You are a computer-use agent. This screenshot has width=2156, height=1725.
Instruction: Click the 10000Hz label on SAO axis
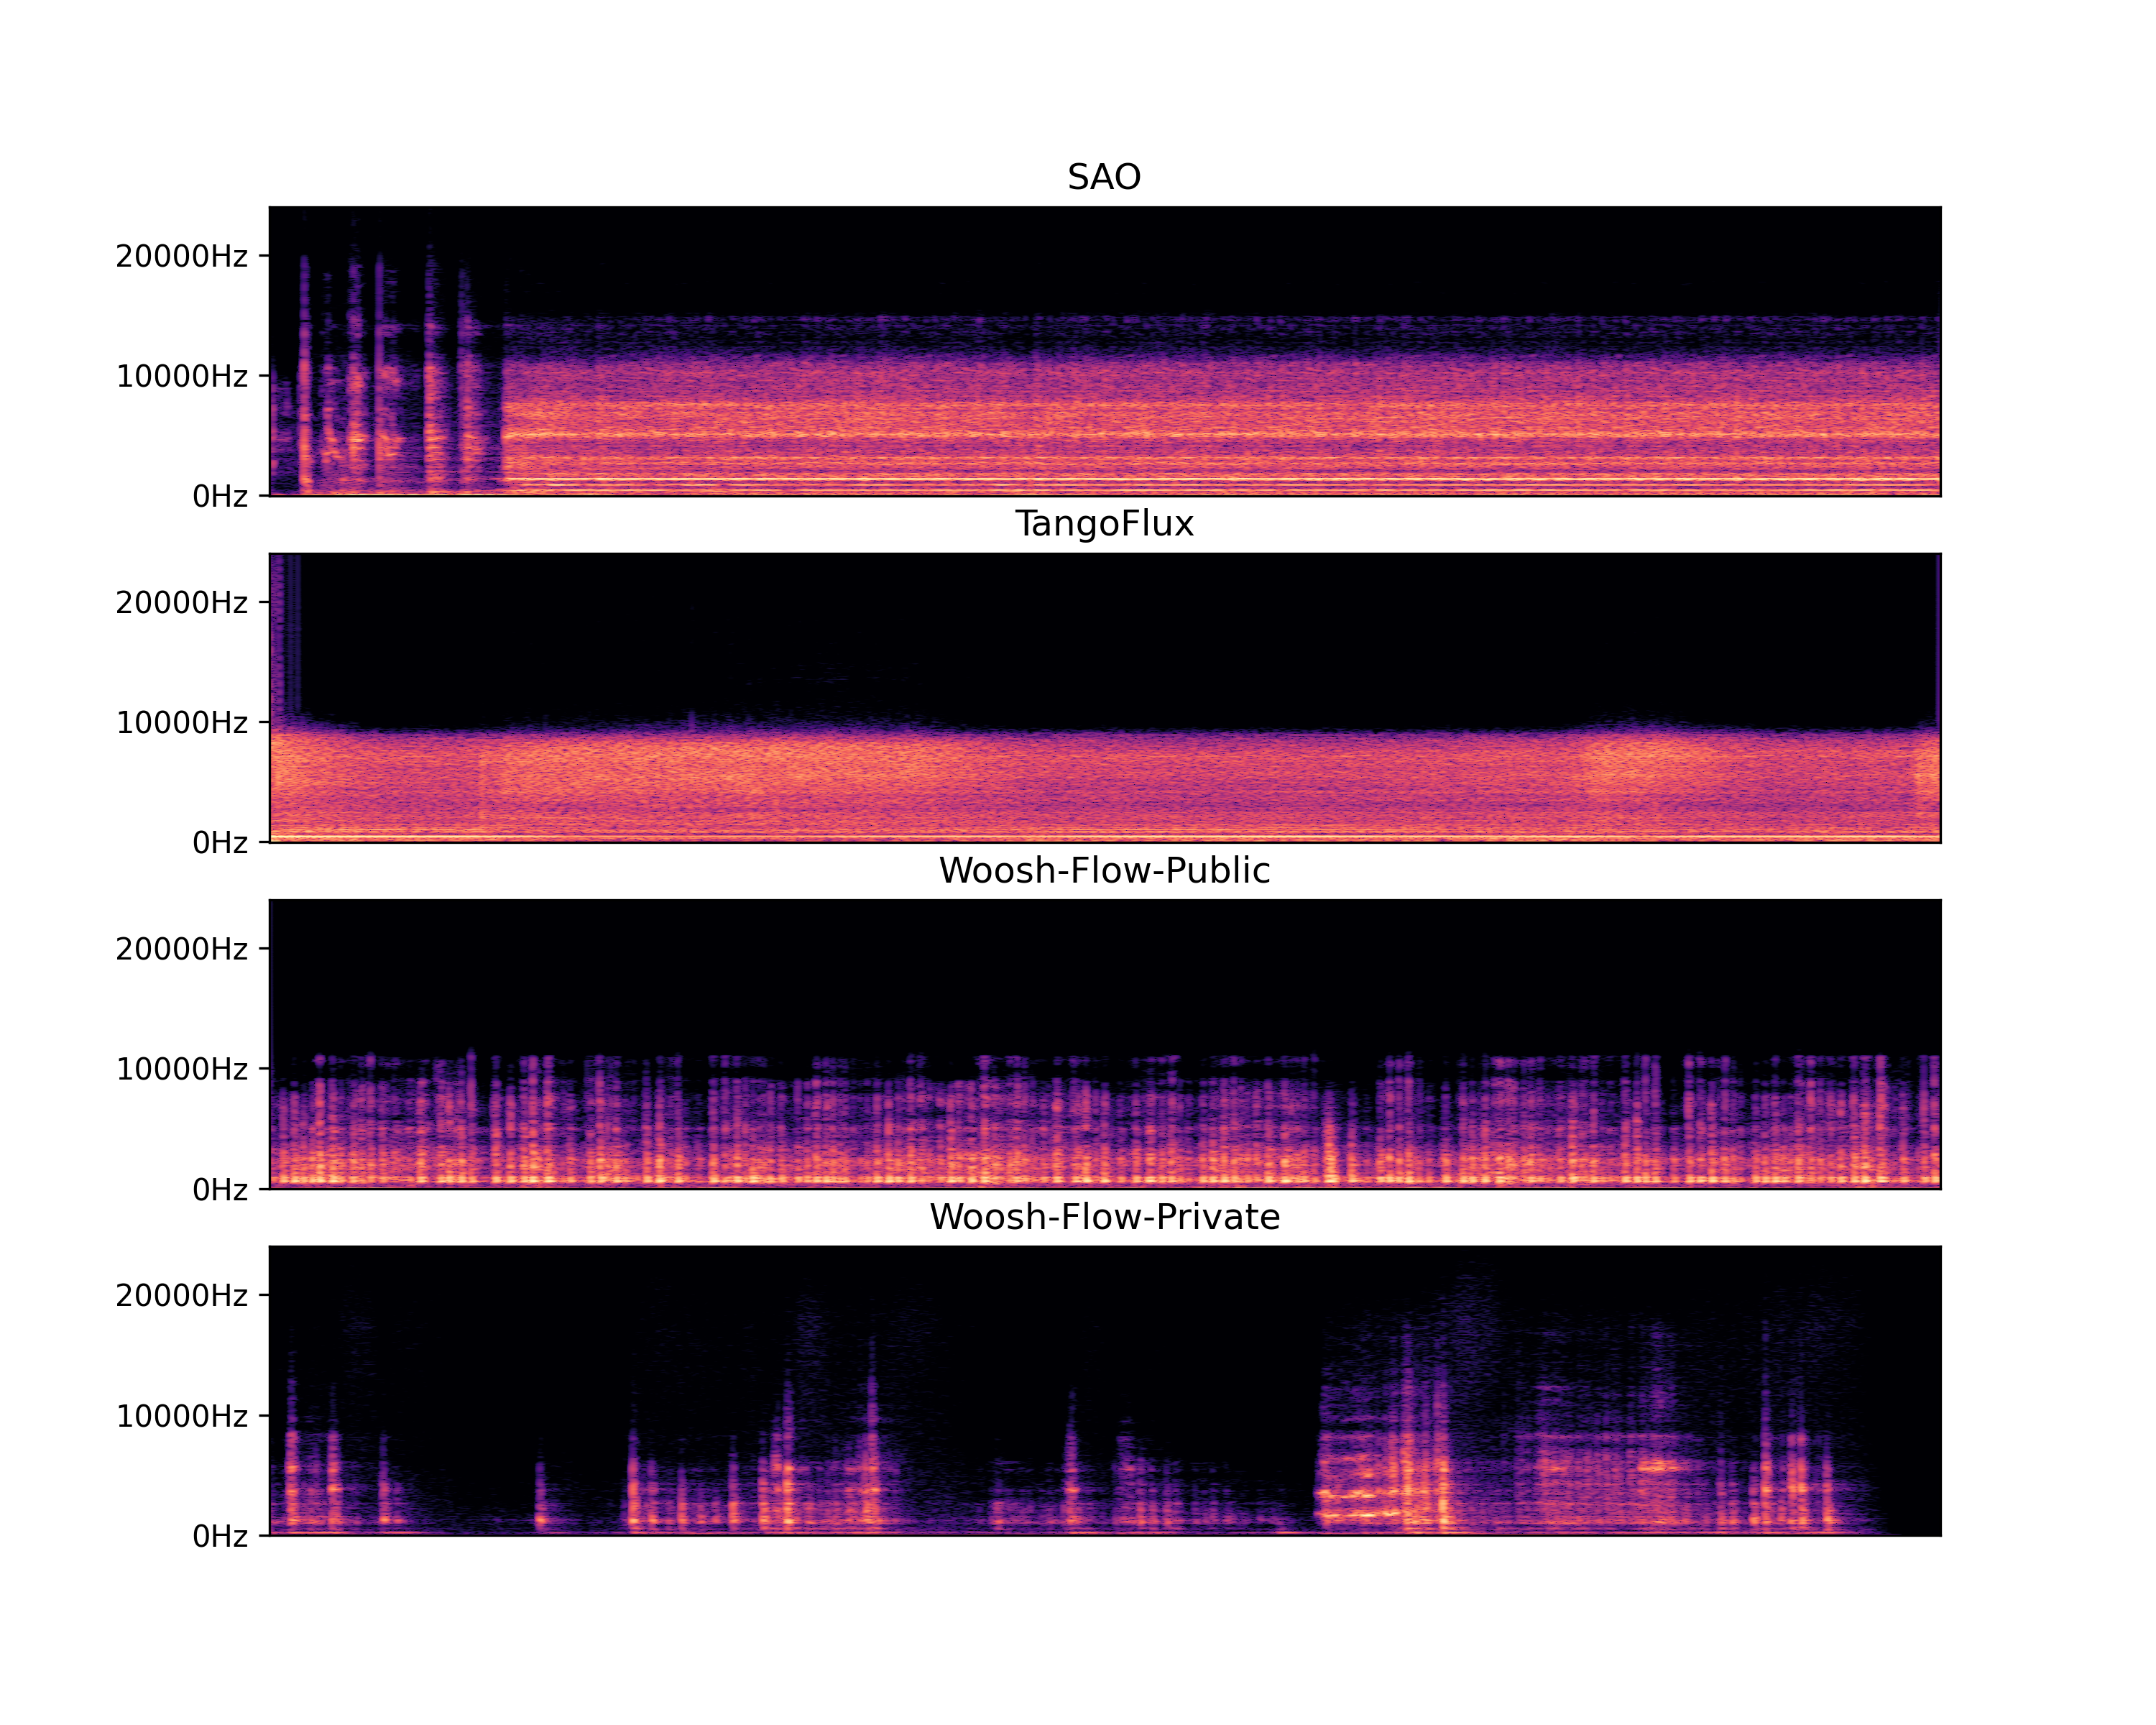[x=181, y=377]
